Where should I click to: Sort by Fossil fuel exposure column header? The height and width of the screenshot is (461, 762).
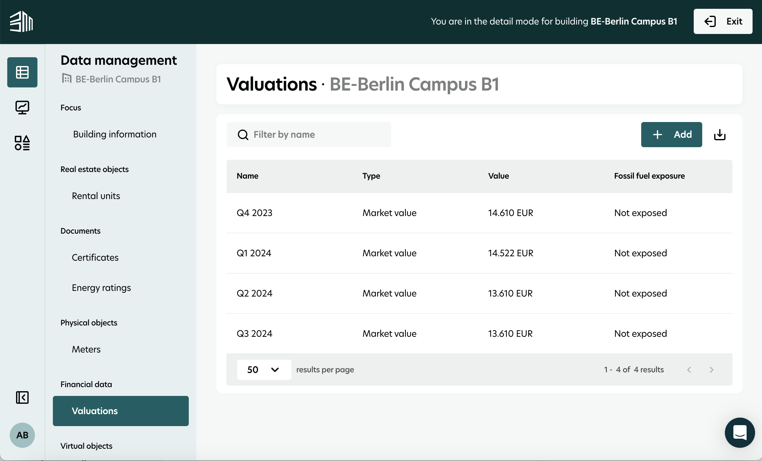coord(649,176)
